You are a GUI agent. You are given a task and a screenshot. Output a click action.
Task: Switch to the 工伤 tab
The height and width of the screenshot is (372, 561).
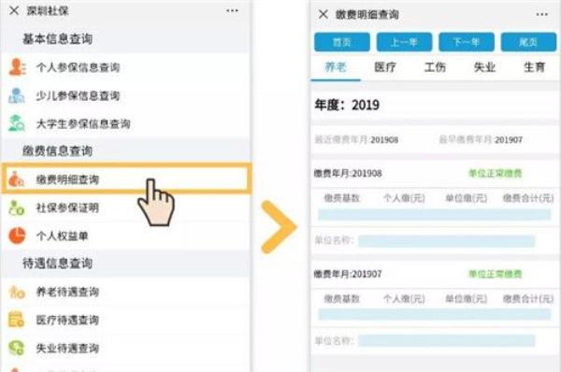[435, 67]
